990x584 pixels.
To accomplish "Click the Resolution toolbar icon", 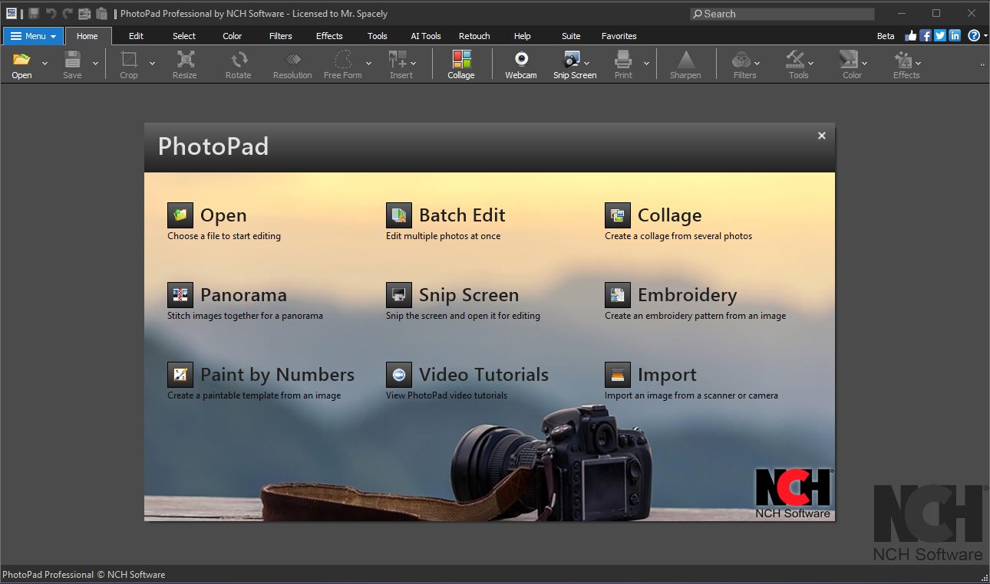I will pyautogui.click(x=293, y=60).
